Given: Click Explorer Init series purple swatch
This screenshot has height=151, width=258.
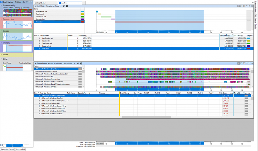Looking at the screenshot, I should click(82, 19).
